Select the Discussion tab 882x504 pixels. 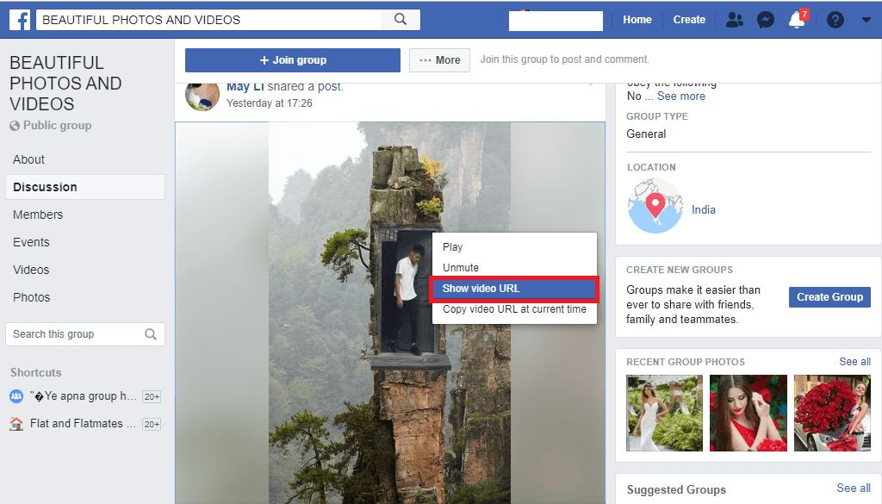(85, 187)
